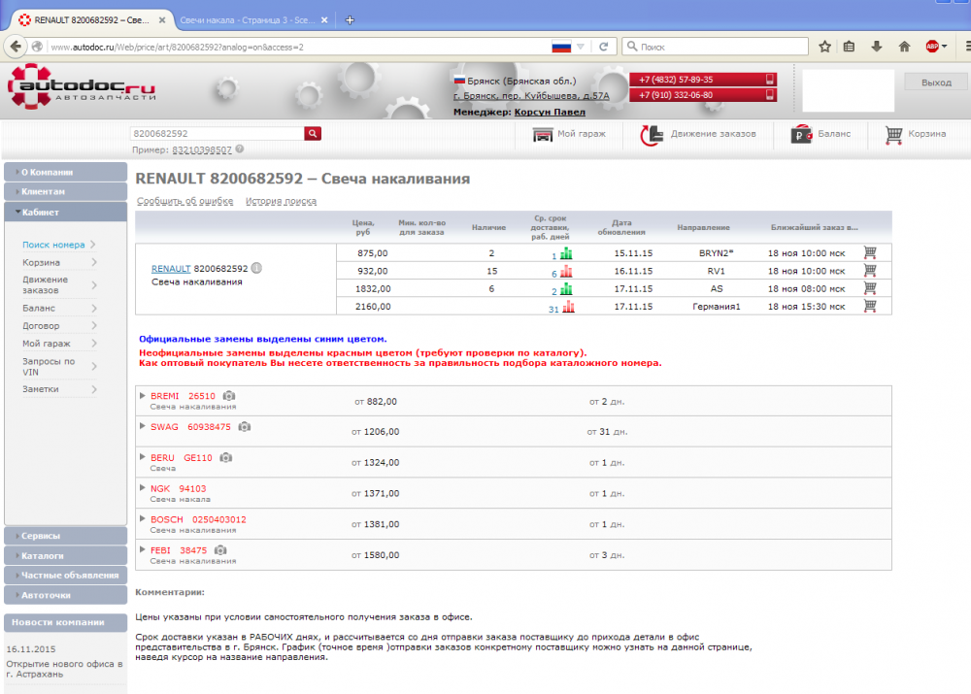
Task: View photo of FEBI 38475 part
Action: [220, 549]
